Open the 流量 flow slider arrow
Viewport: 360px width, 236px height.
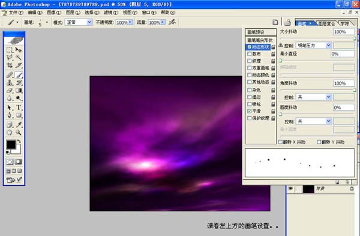point(163,22)
